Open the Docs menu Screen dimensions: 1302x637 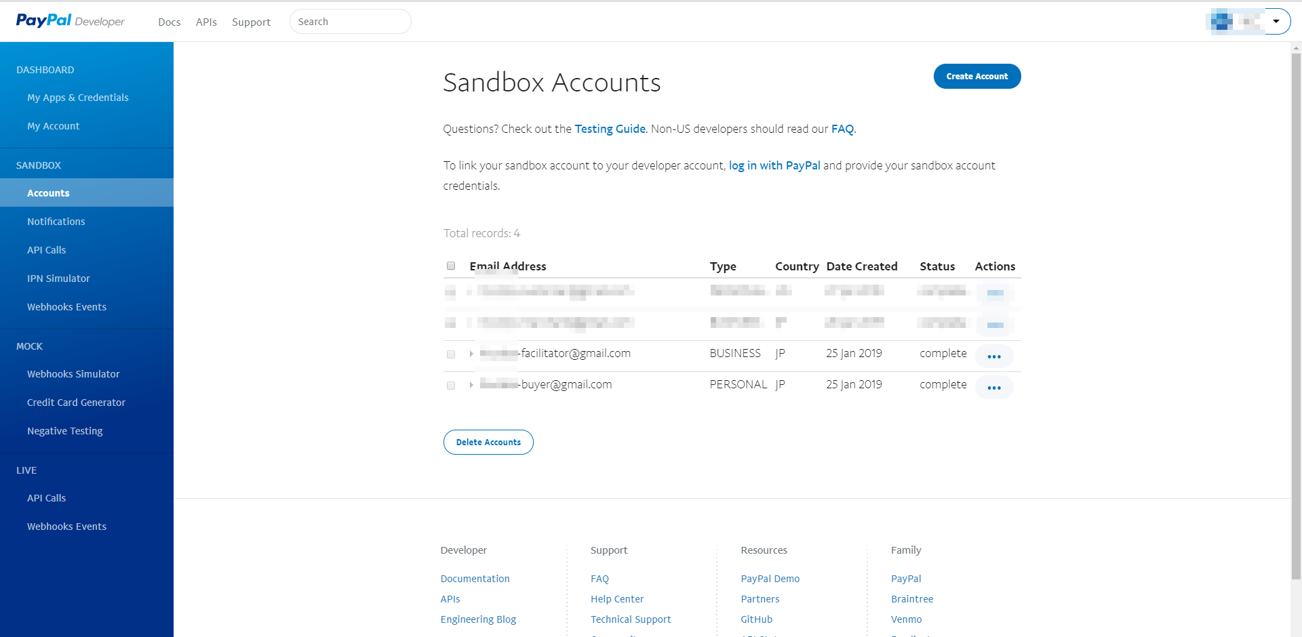point(170,22)
